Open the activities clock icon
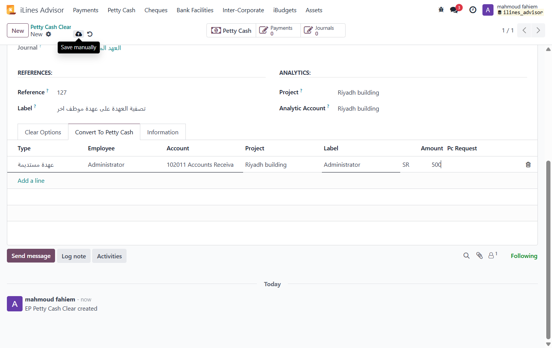The height and width of the screenshot is (348, 552). [x=473, y=10]
